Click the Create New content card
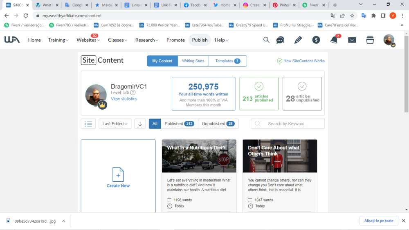The height and width of the screenshot is (230, 409). tap(118, 178)
